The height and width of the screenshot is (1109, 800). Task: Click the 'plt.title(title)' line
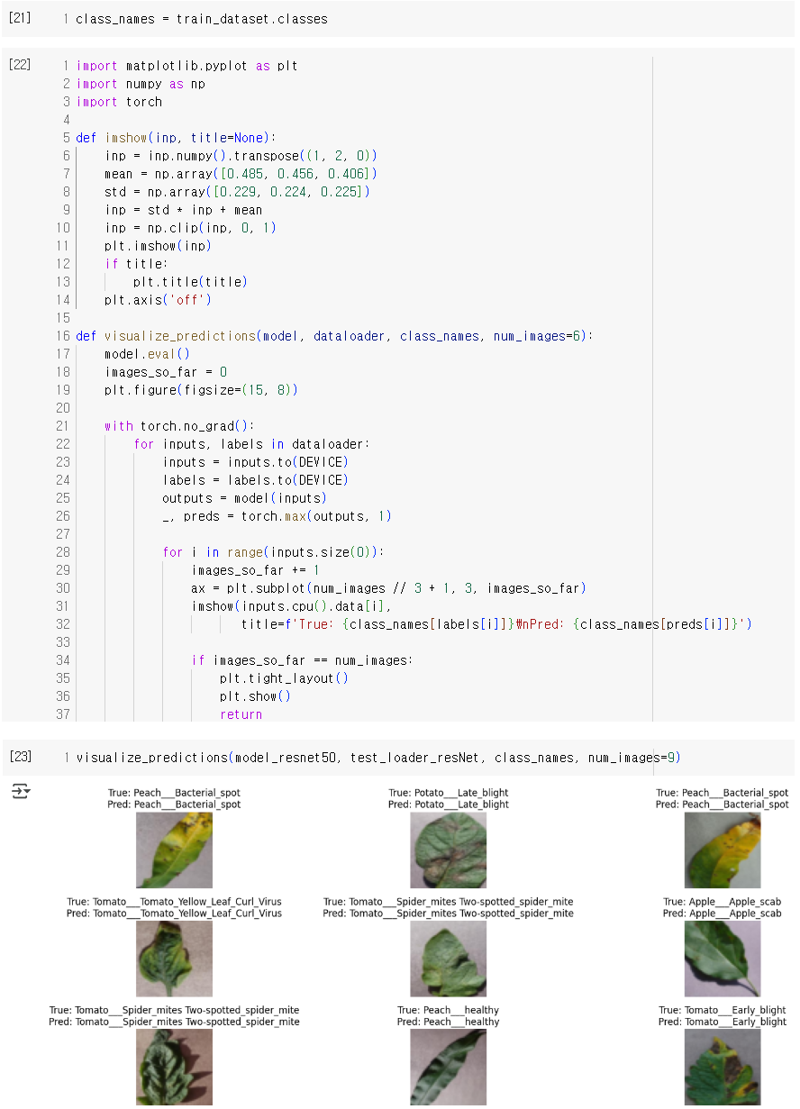[191, 282]
